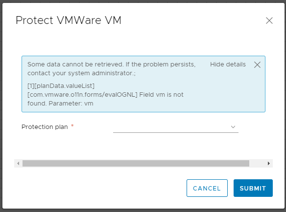The height and width of the screenshot is (212, 286).
Task: Click the scrollbar right arrow
Action: pyautogui.click(x=269, y=164)
